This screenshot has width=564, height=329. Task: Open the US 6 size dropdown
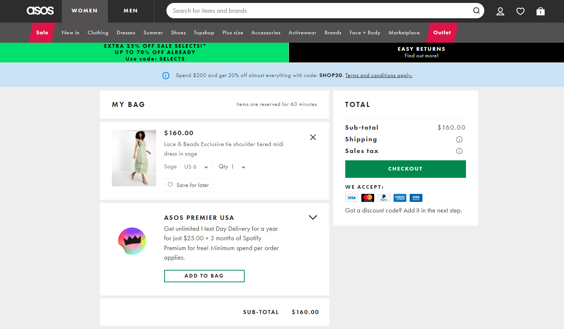point(196,167)
